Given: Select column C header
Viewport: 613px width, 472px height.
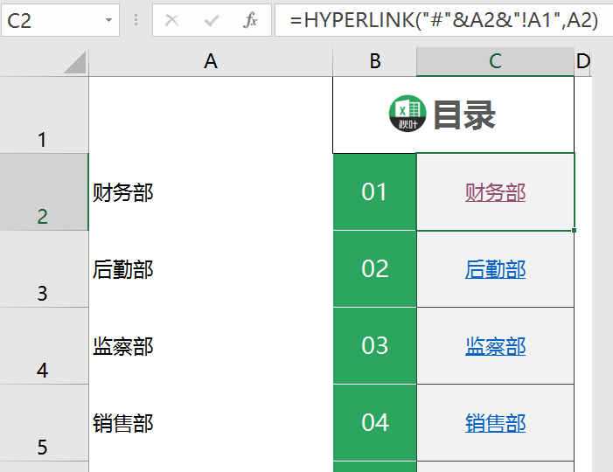Looking at the screenshot, I should 495,62.
